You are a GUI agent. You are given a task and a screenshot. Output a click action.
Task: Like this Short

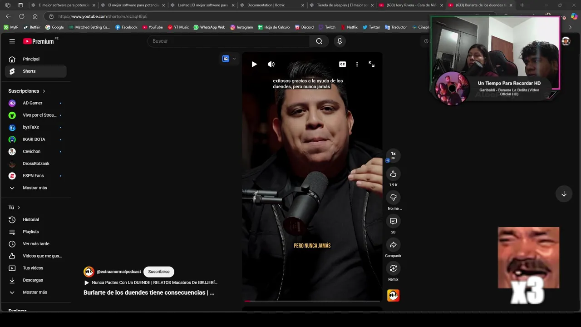393,174
